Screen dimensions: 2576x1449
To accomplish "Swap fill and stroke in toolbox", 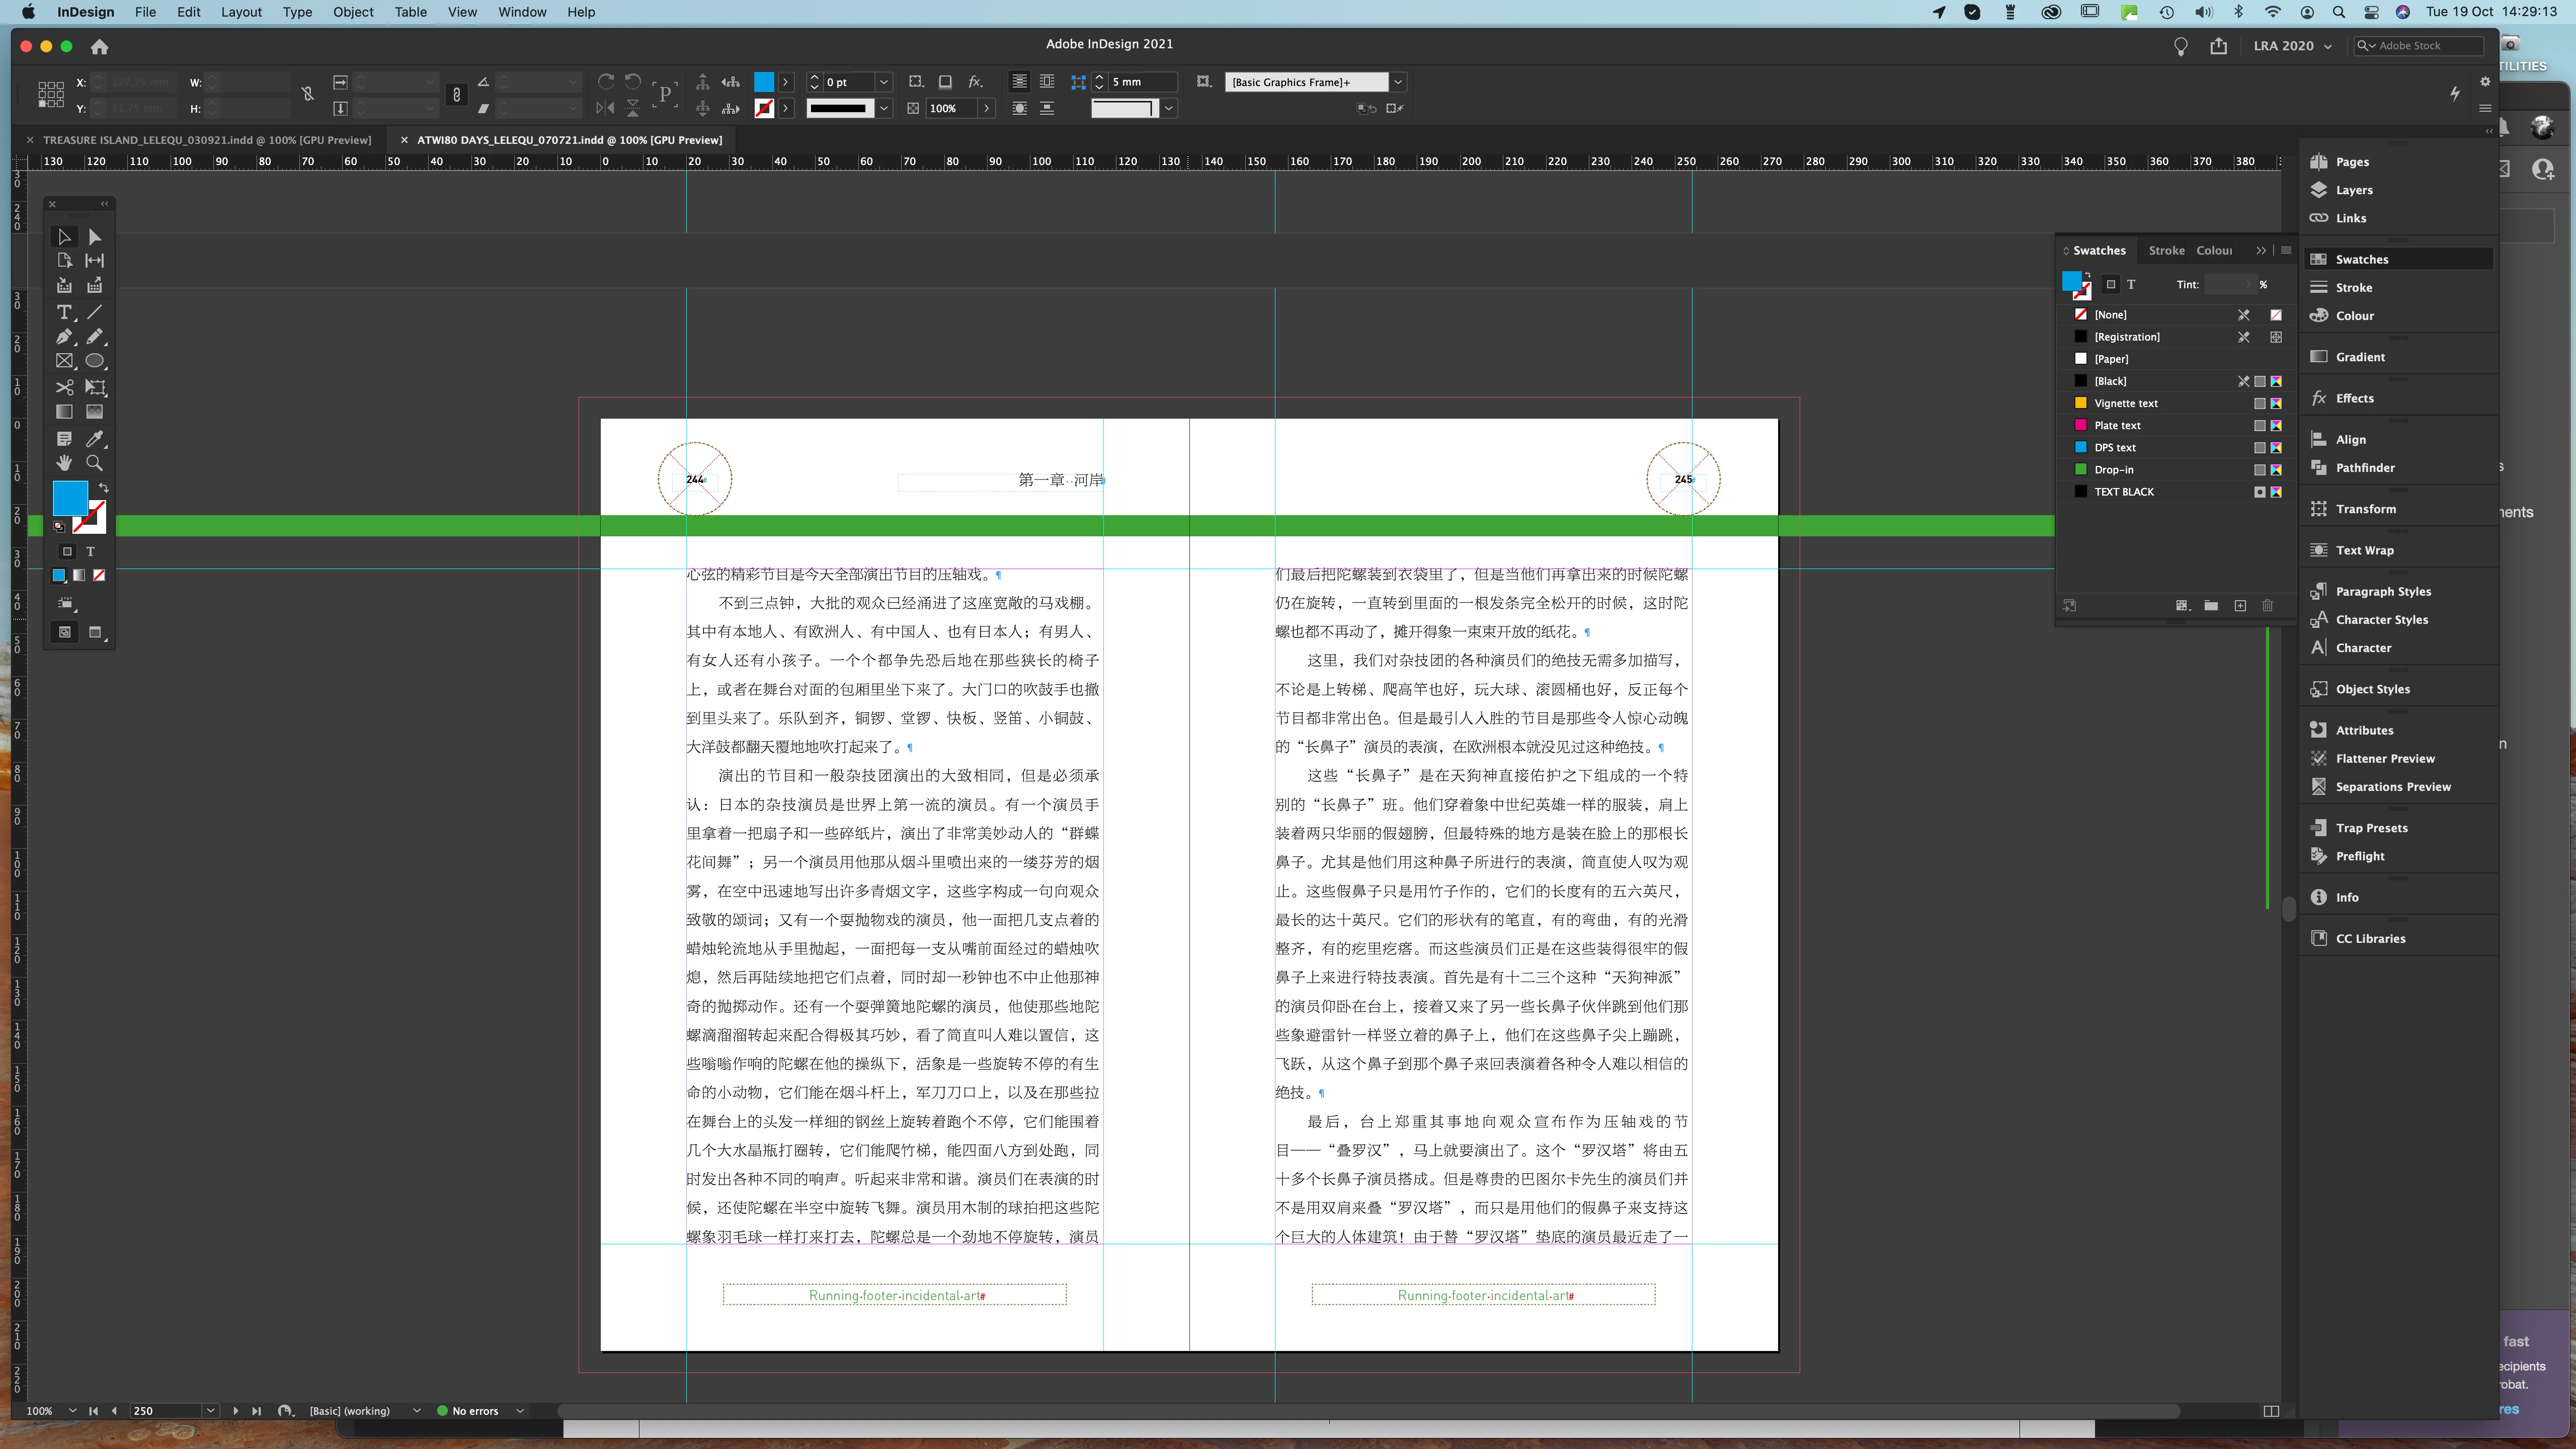I will (103, 487).
